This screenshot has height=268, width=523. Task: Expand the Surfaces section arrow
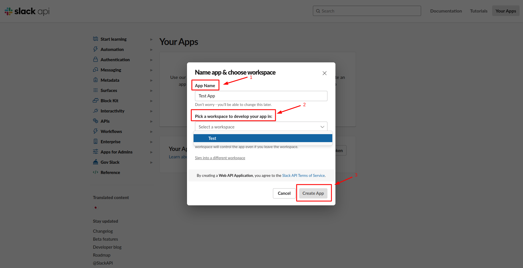[151, 91]
